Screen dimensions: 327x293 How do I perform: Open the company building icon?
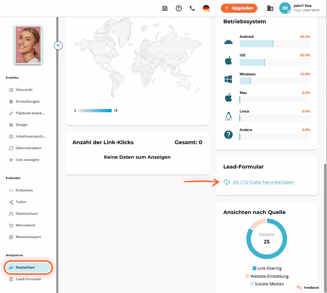pyautogui.click(x=270, y=8)
